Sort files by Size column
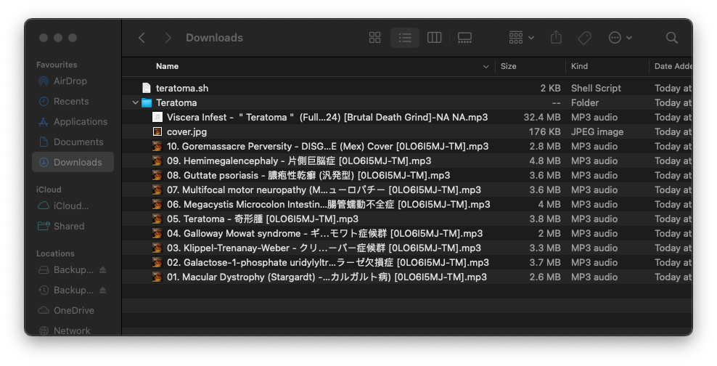The width and height of the screenshot is (717, 366). [509, 67]
